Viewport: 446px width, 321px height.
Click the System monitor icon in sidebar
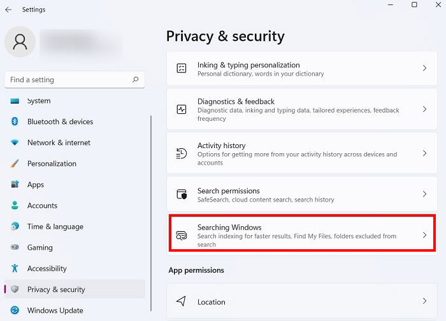15,101
